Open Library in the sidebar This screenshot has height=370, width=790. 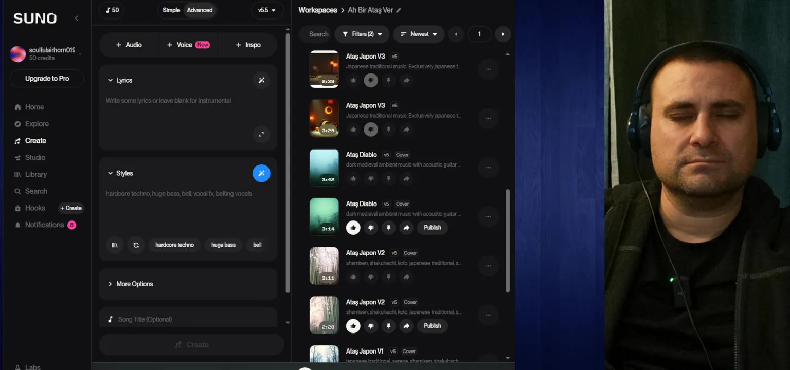coord(31,174)
